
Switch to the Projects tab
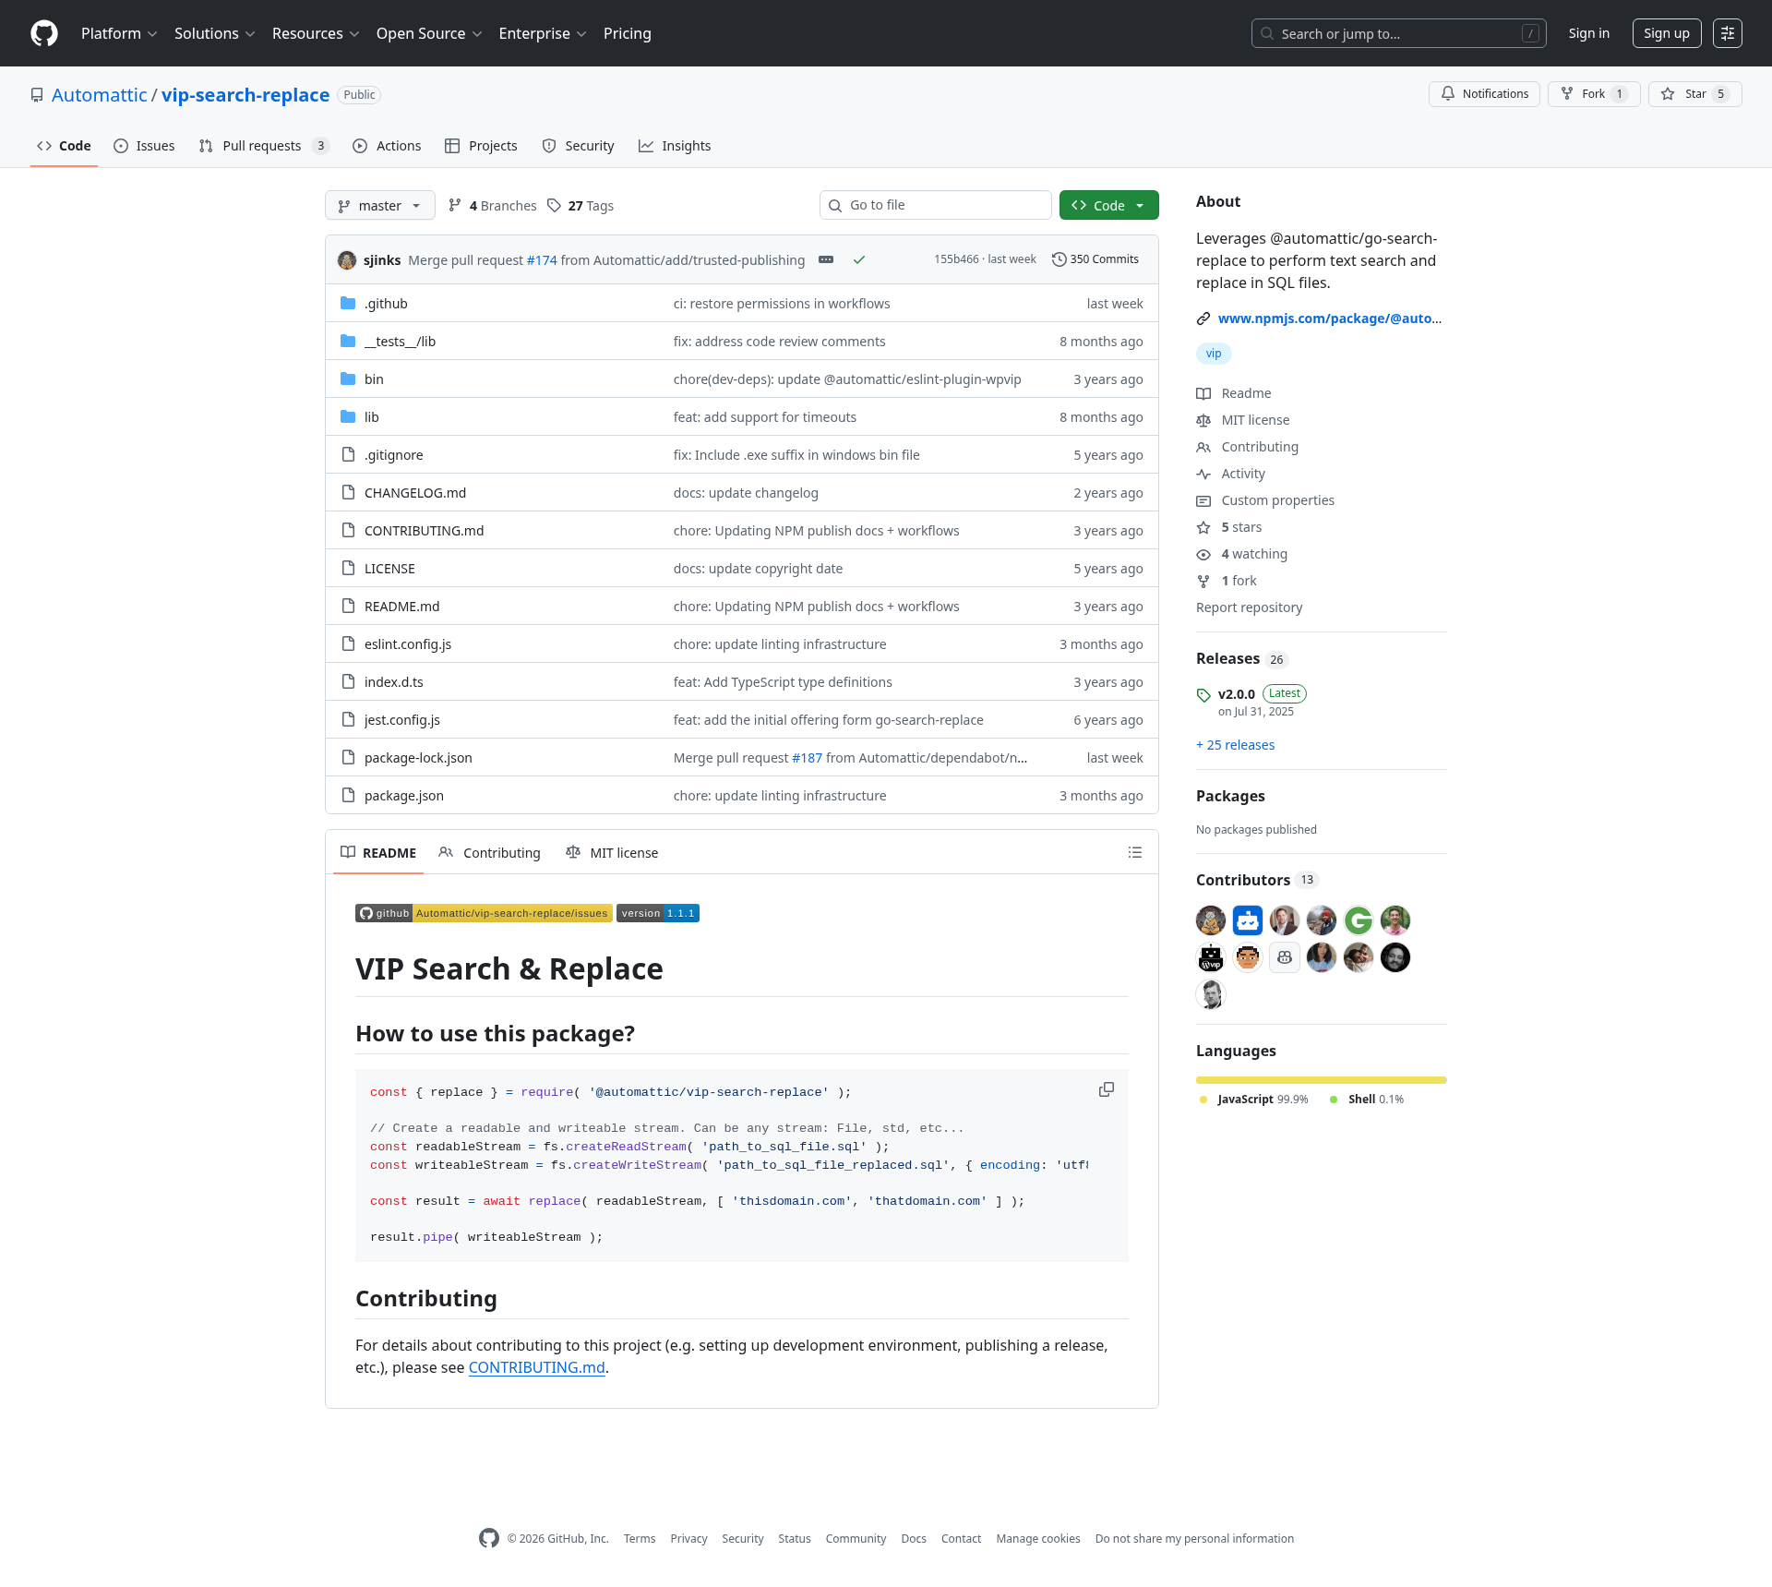[x=481, y=146]
